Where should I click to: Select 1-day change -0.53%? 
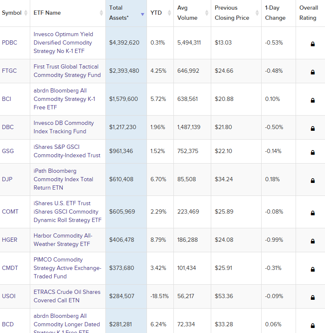click(274, 43)
